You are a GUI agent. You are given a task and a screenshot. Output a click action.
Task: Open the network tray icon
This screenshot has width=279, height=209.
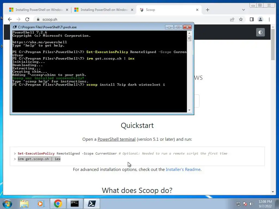pos(238,204)
